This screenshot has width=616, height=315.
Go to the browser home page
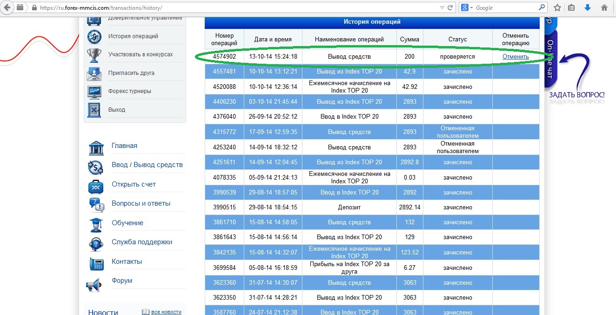pos(604,8)
